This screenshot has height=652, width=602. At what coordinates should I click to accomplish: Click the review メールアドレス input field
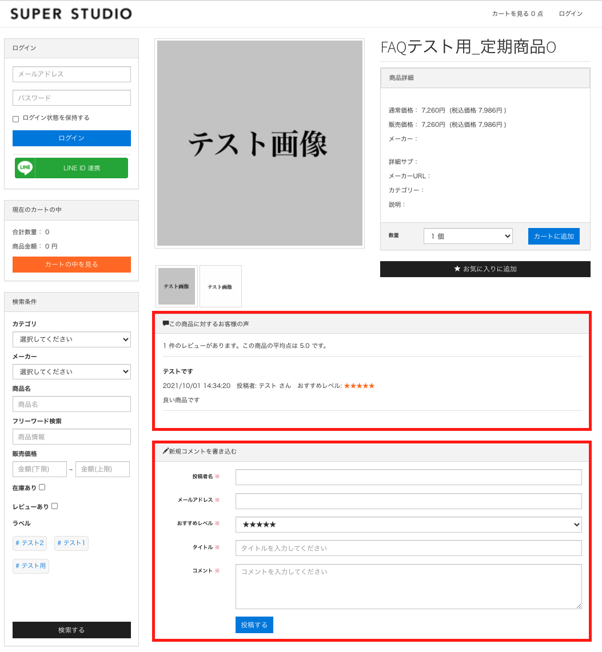click(409, 501)
